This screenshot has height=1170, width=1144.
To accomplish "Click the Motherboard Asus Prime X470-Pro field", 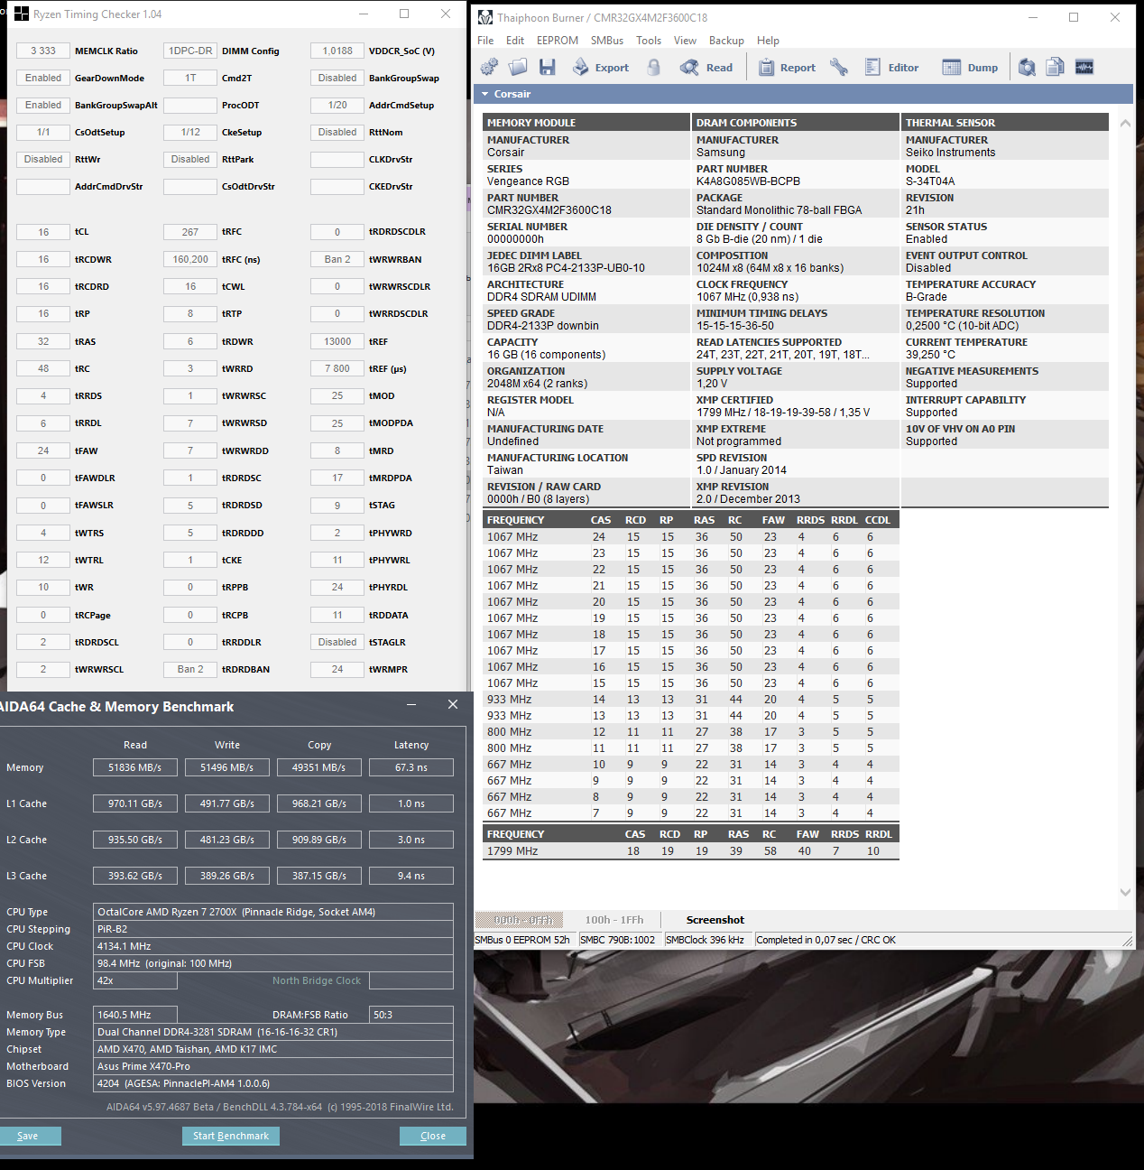I will (273, 1066).
